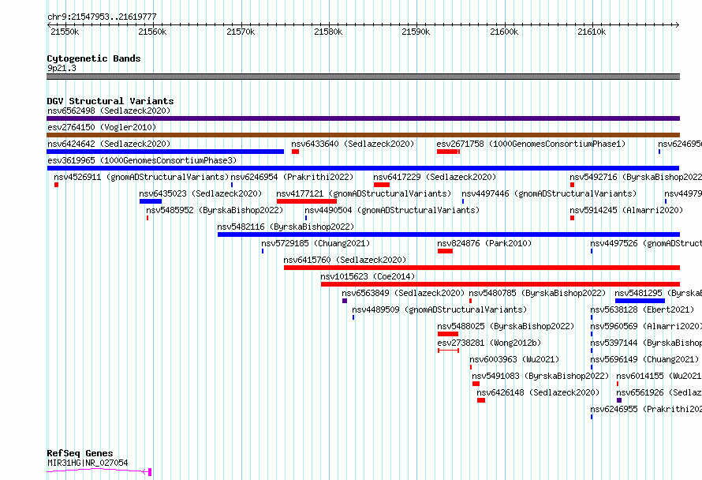
Task: Open the MIR31HG|NR_027054 gene label
Action: (88, 463)
